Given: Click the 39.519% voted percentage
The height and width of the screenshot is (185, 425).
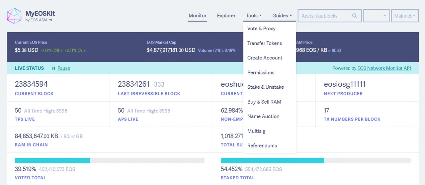Looking at the screenshot, I should click(x=26, y=169).
